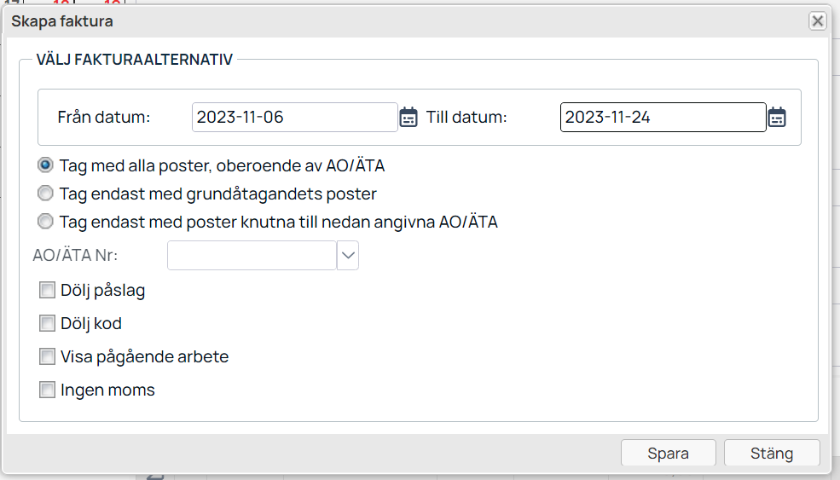
Task: Click the 'Från datum:' label
Action: (104, 117)
